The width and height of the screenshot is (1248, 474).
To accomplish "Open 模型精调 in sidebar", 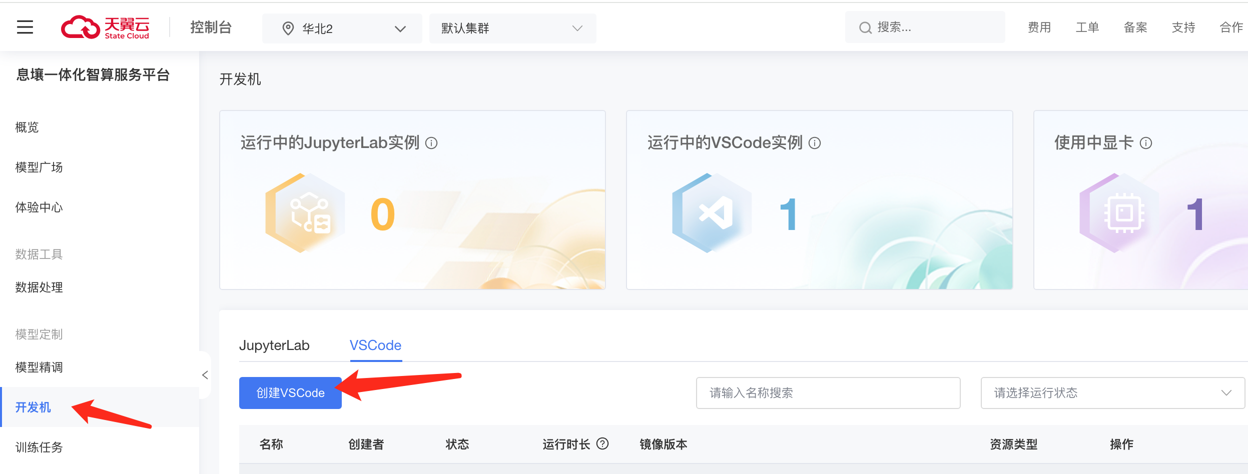I will [x=39, y=367].
